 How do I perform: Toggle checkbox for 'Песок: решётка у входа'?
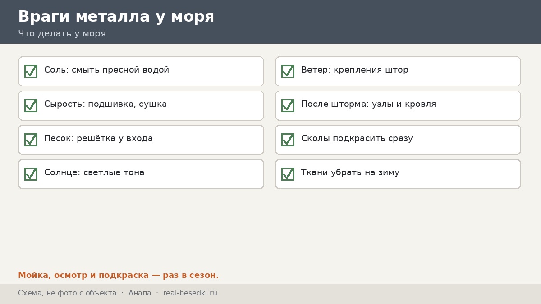(x=31, y=140)
